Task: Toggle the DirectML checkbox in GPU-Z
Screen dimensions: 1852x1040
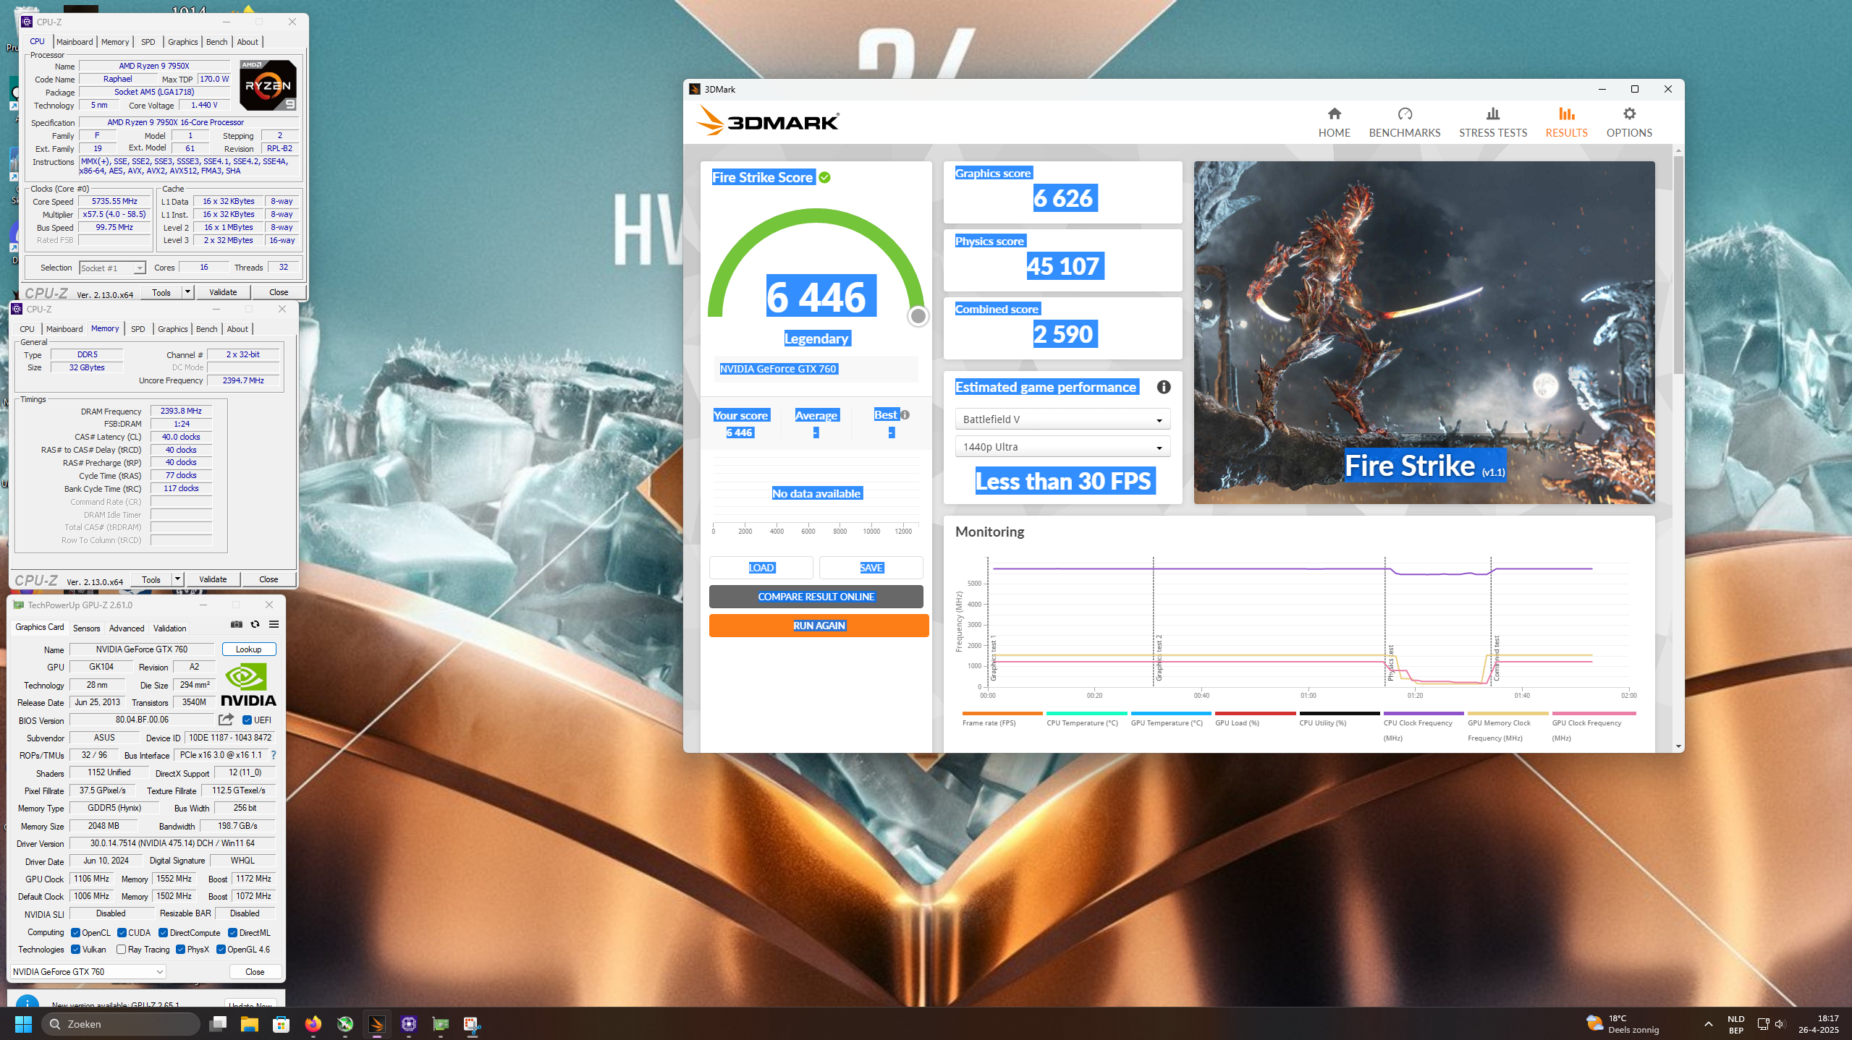Action: (x=232, y=932)
